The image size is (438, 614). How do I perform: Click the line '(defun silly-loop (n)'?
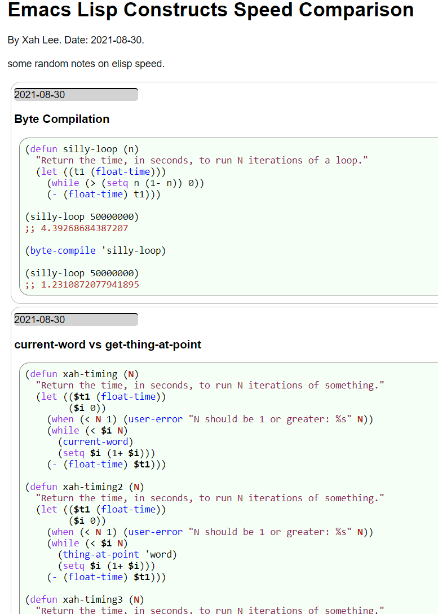[82, 149]
